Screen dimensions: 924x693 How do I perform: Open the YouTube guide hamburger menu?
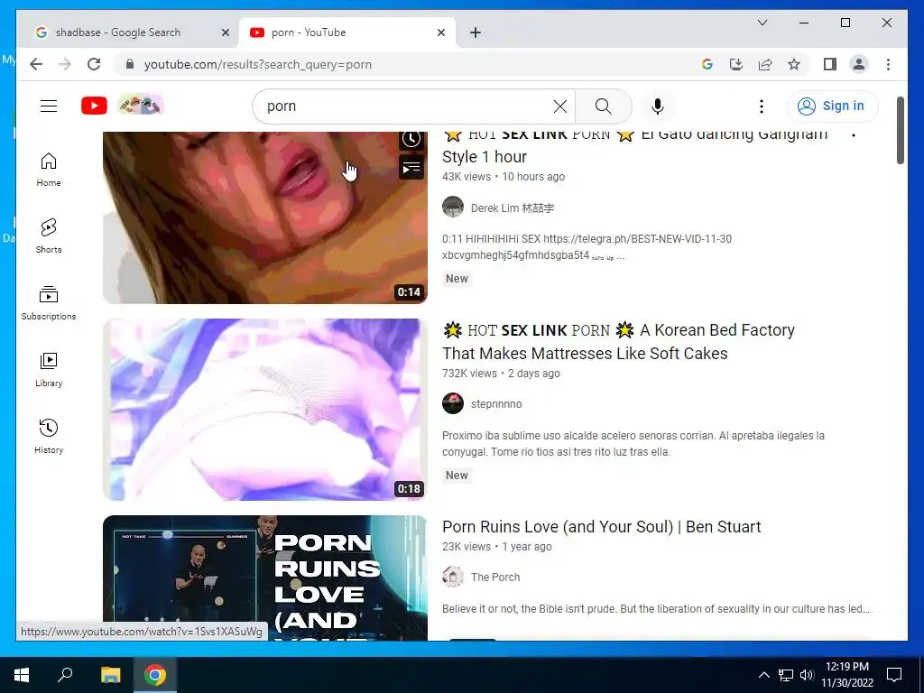49,106
